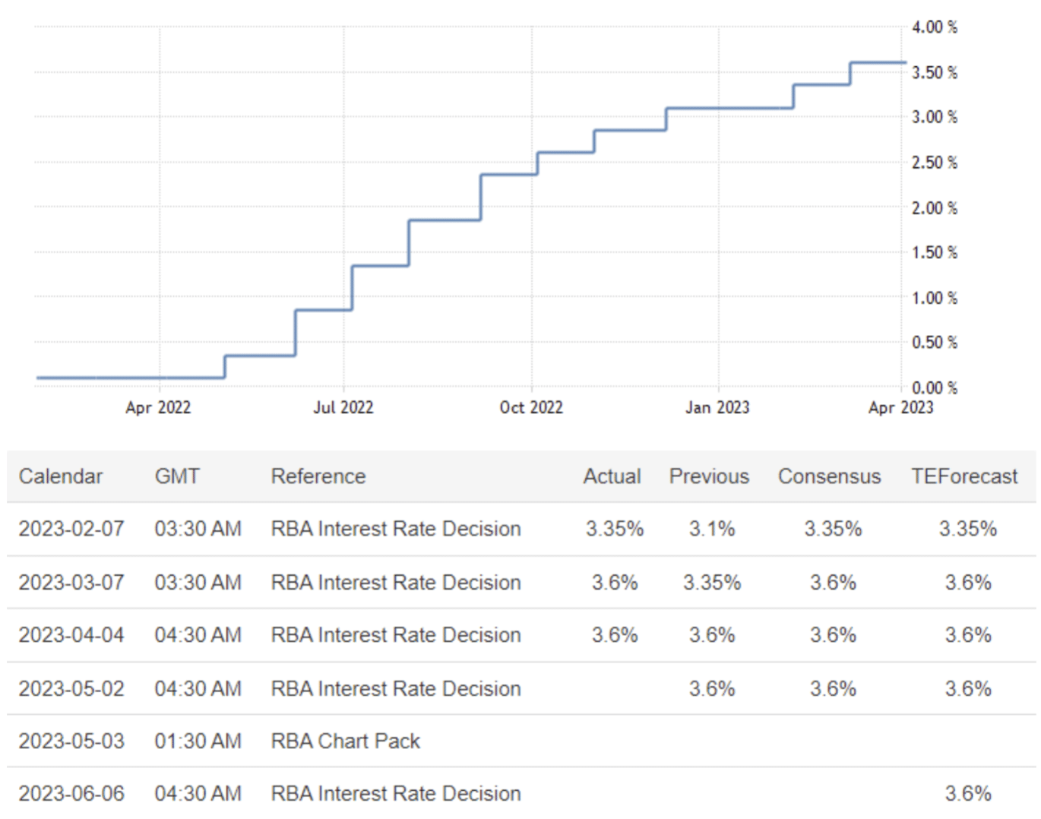Click the 2023-02-07 date cell
Image resolution: width=1041 pixels, height=819 pixels.
(71, 529)
